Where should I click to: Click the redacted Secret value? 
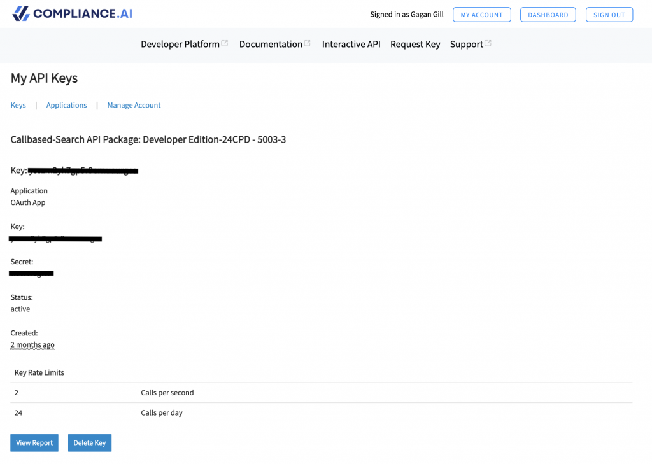click(x=31, y=273)
